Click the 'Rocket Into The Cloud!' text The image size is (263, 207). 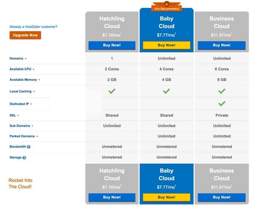pos(20,183)
